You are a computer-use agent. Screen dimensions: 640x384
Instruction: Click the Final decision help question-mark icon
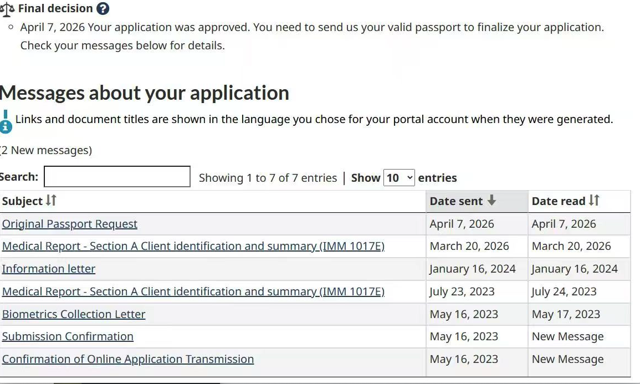[x=103, y=9]
